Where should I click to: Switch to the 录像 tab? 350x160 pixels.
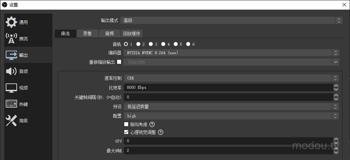(87, 33)
